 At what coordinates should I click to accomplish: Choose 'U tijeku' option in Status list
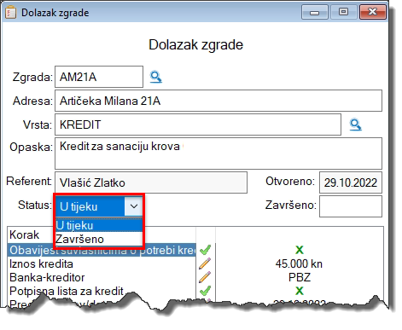click(99, 225)
